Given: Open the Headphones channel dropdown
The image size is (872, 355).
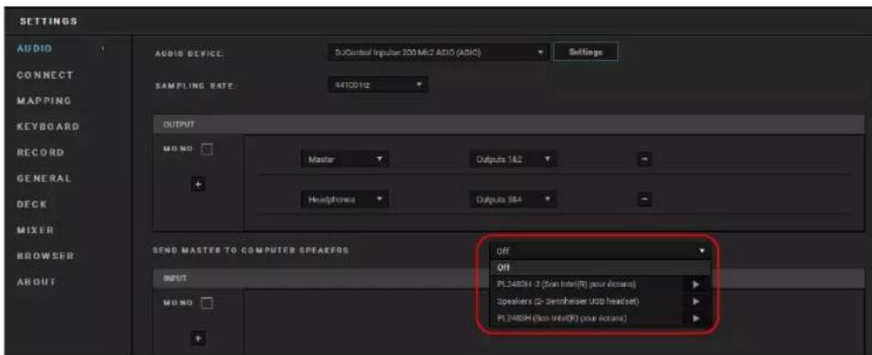Looking at the screenshot, I should (344, 199).
